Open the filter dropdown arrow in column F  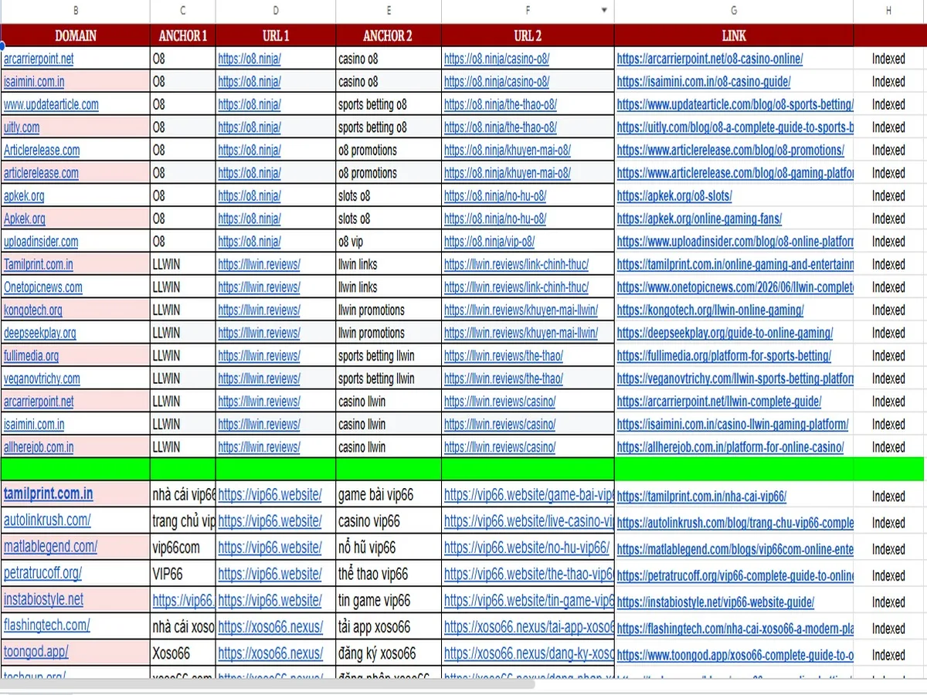point(603,11)
